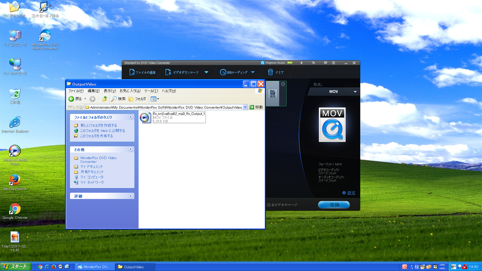
Task: Click the DVD Loading (DVDローディング) button
Action: click(x=234, y=72)
